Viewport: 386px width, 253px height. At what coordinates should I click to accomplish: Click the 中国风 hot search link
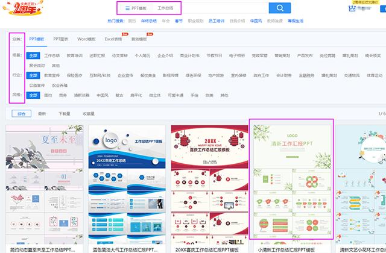256,21
